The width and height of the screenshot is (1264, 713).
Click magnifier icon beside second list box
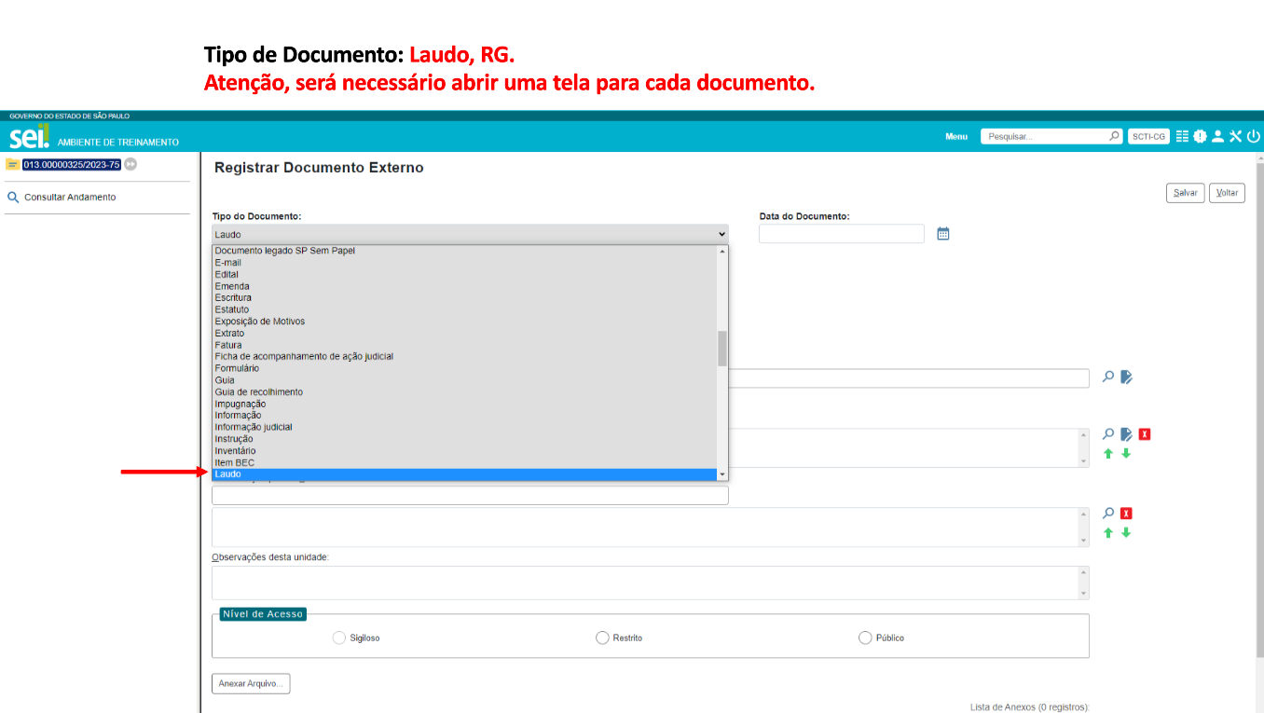(x=1108, y=513)
